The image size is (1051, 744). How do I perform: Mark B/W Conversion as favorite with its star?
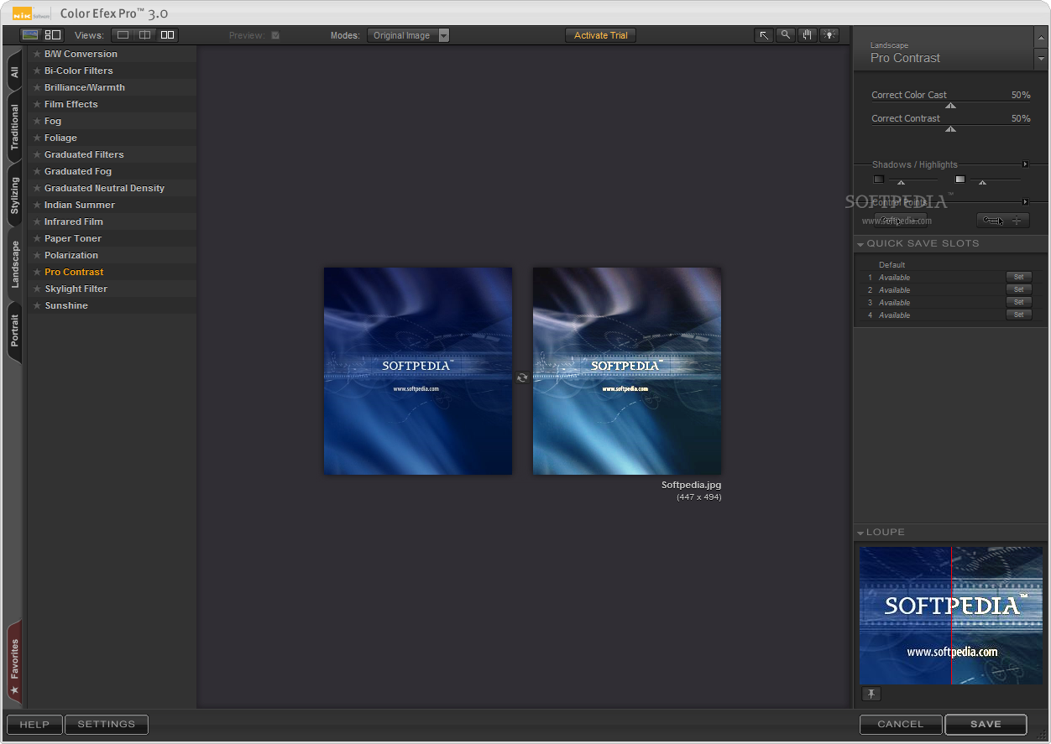37,54
